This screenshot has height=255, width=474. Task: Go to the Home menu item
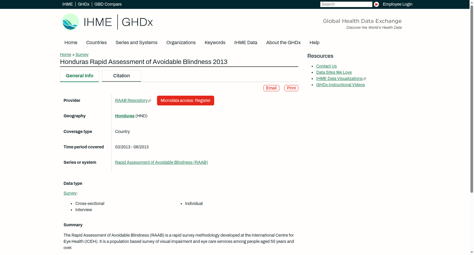(x=71, y=42)
